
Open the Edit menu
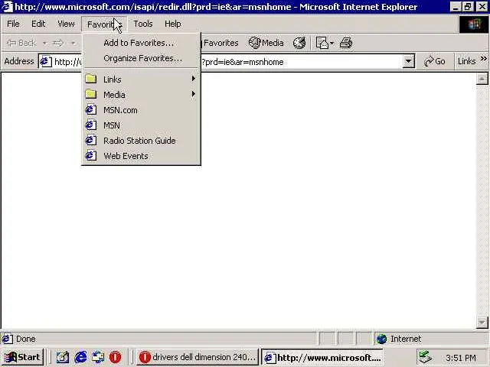click(x=38, y=24)
